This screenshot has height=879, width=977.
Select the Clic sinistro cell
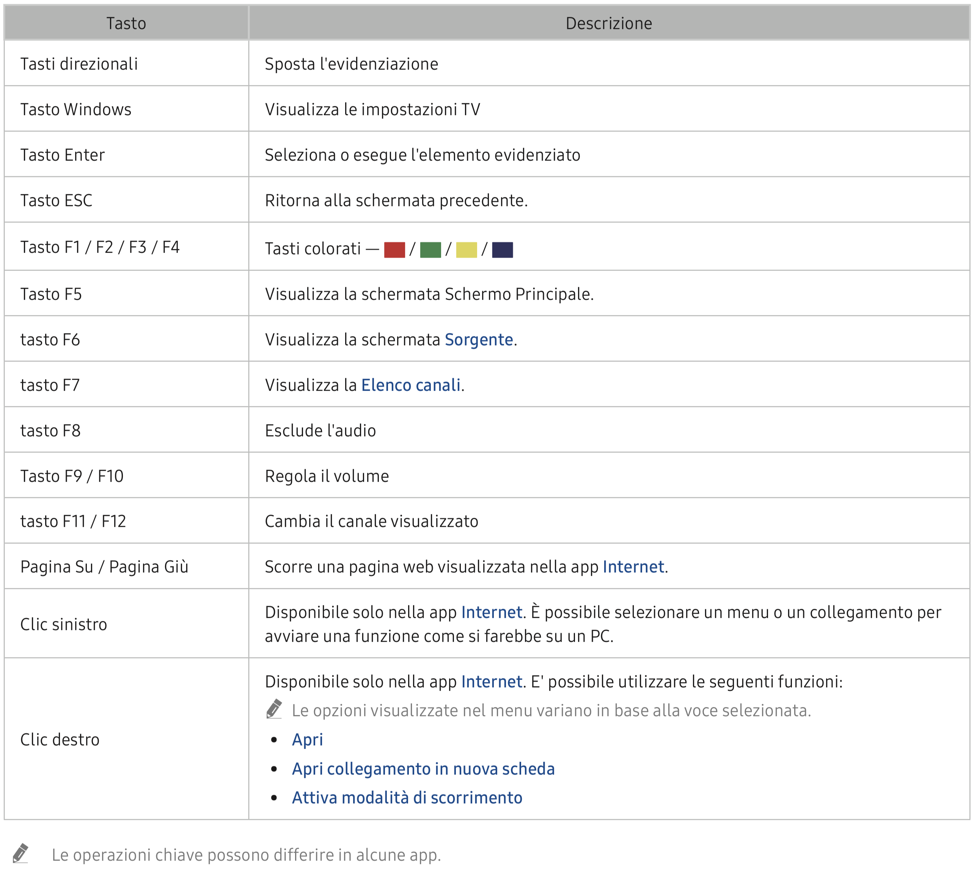click(x=126, y=623)
